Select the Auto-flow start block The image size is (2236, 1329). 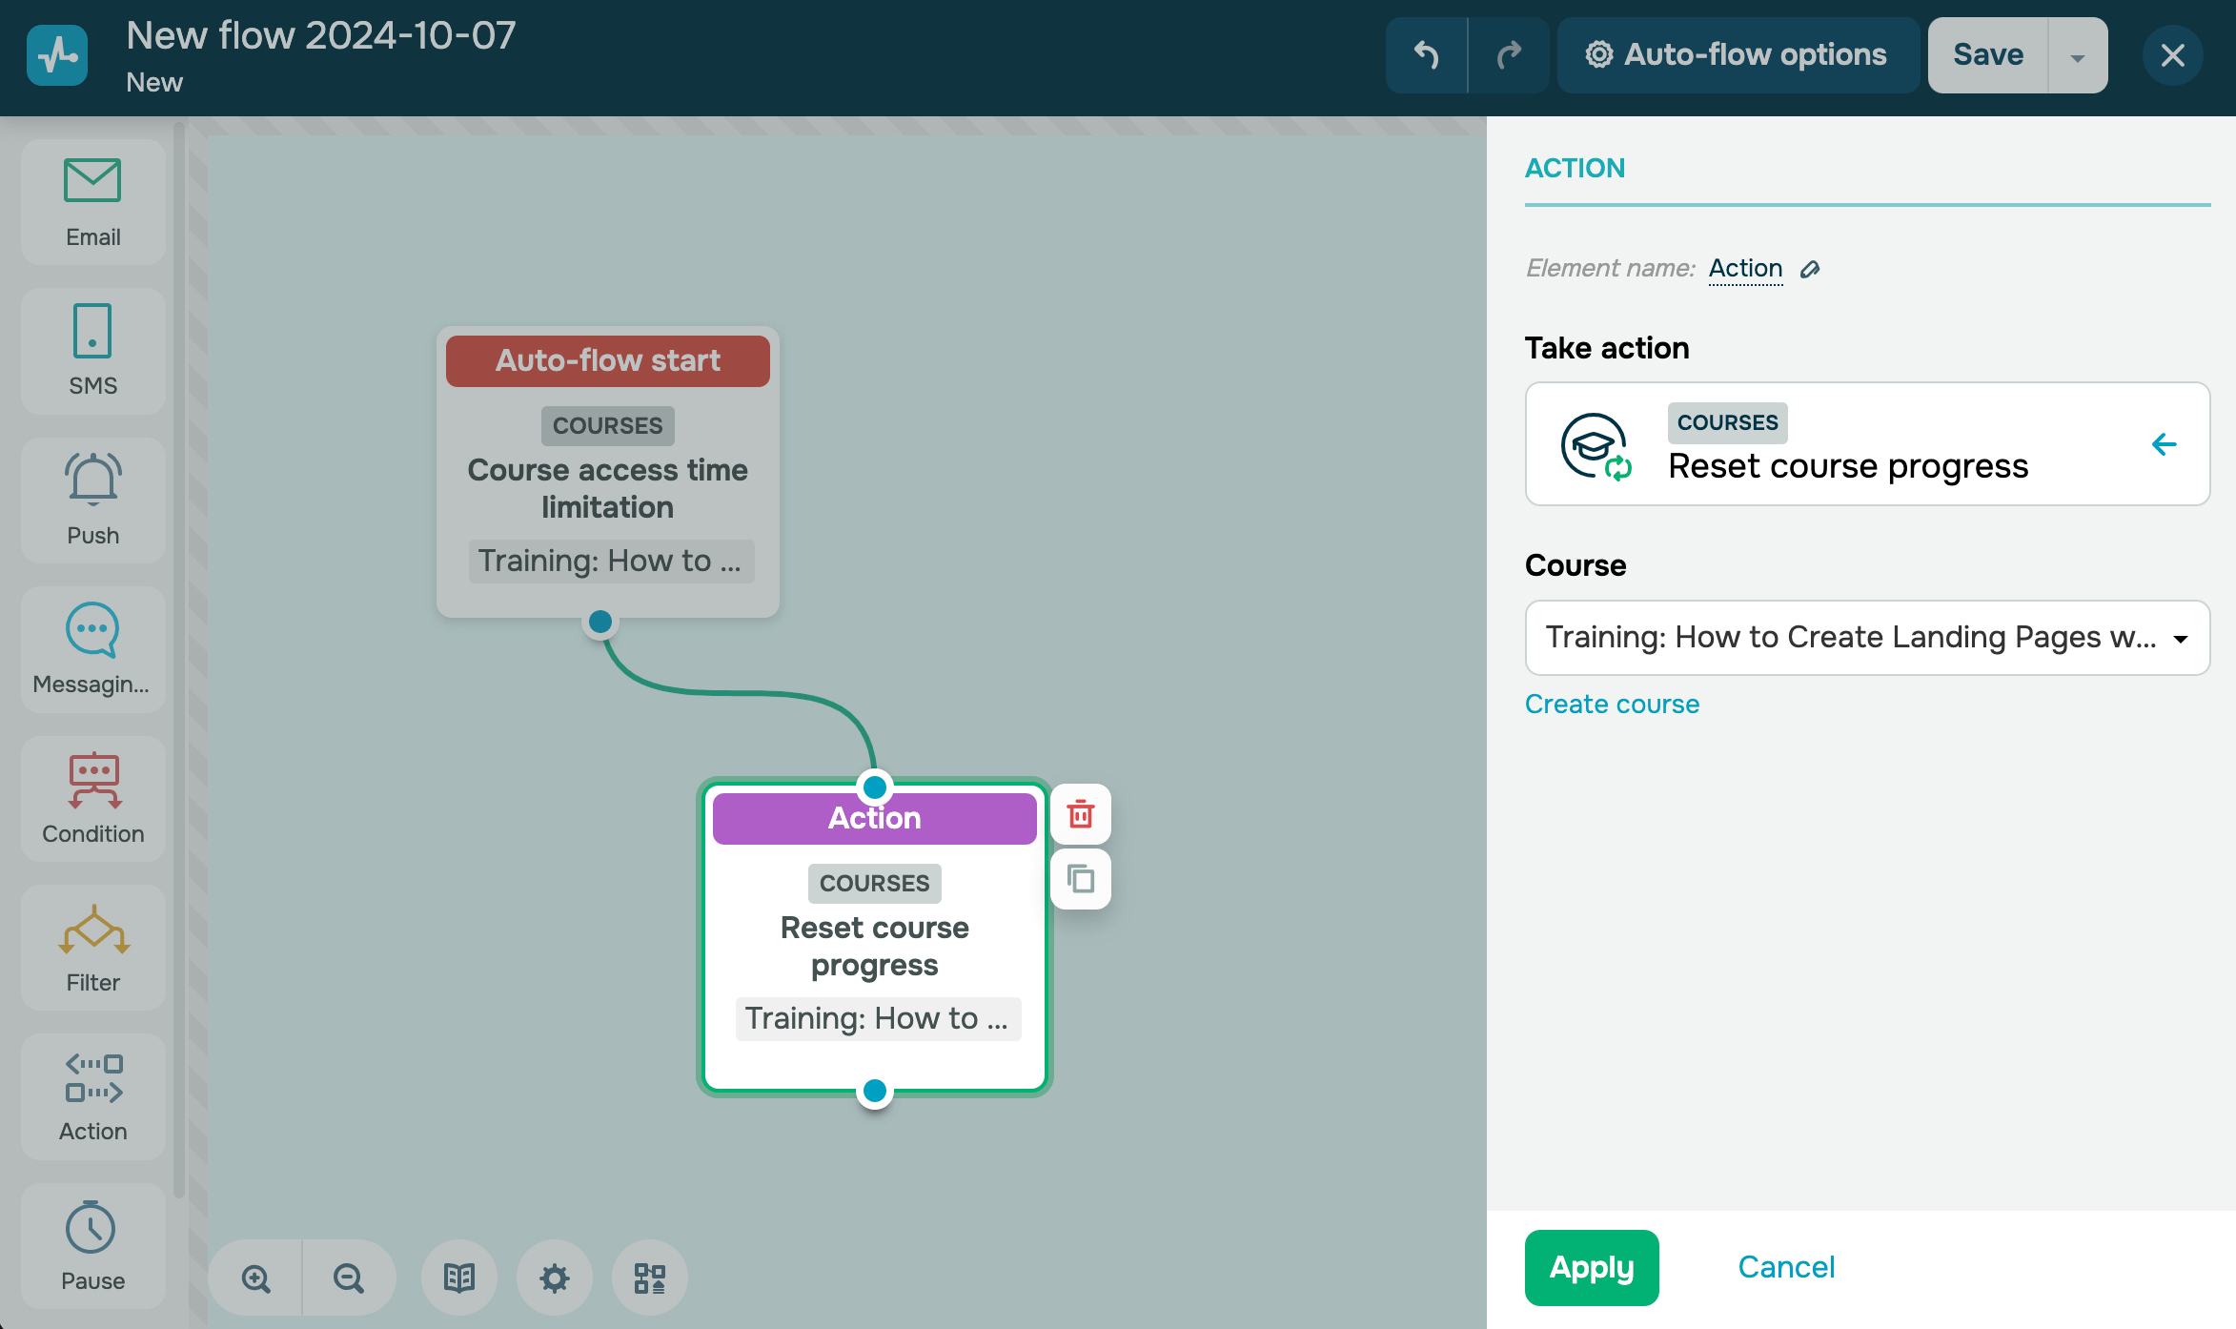click(607, 361)
